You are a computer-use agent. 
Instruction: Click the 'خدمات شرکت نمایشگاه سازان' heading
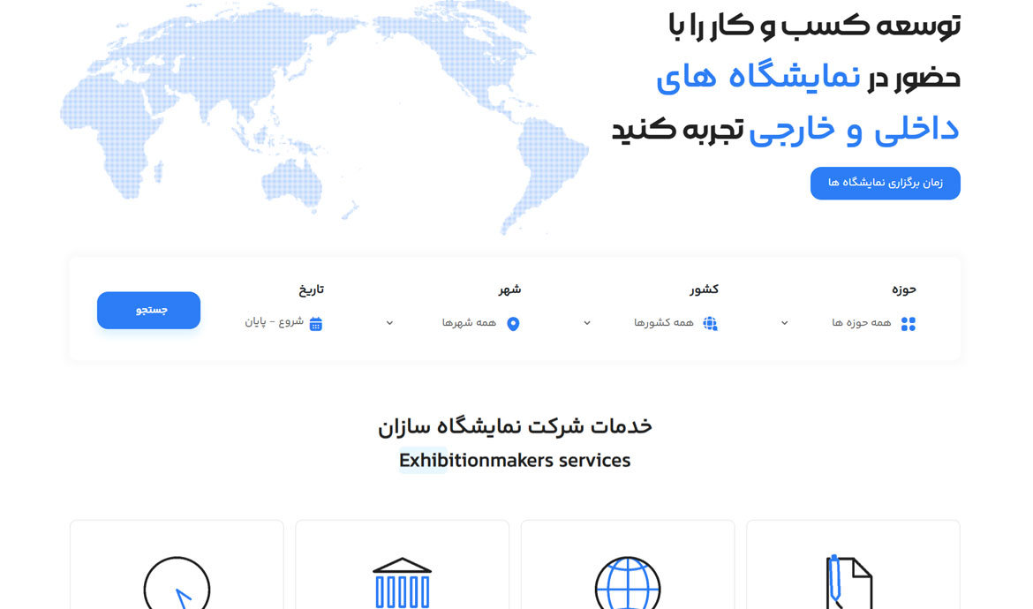coord(515,426)
